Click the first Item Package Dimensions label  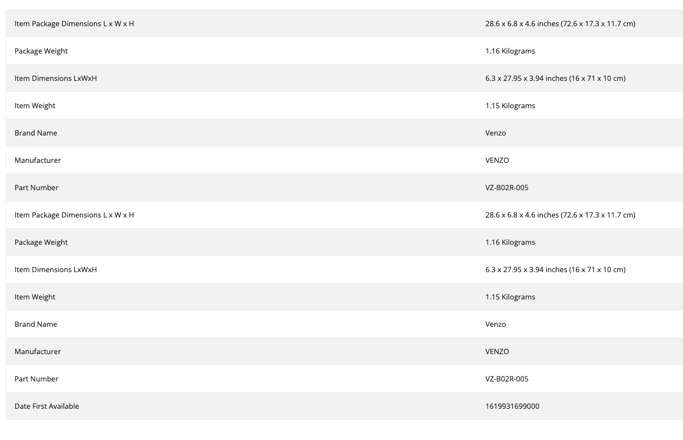click(x=74, y=23)
